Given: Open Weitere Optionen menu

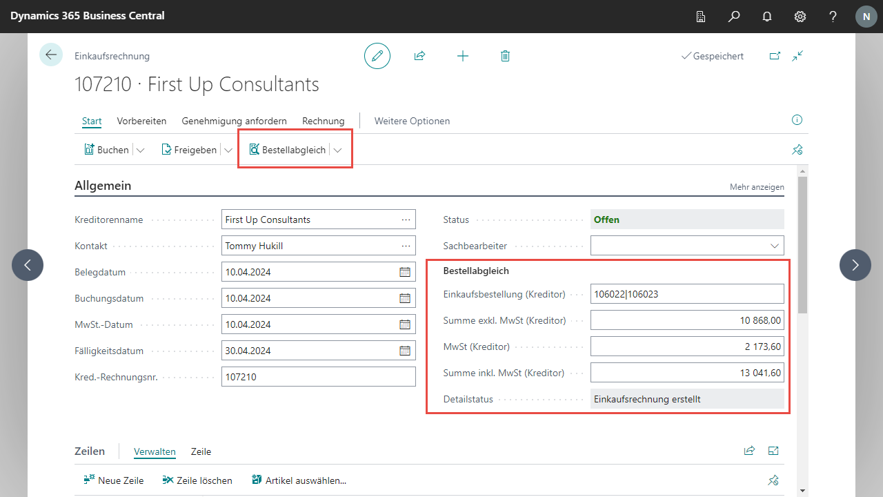Looking at the screenshot, I should [412, 121].
